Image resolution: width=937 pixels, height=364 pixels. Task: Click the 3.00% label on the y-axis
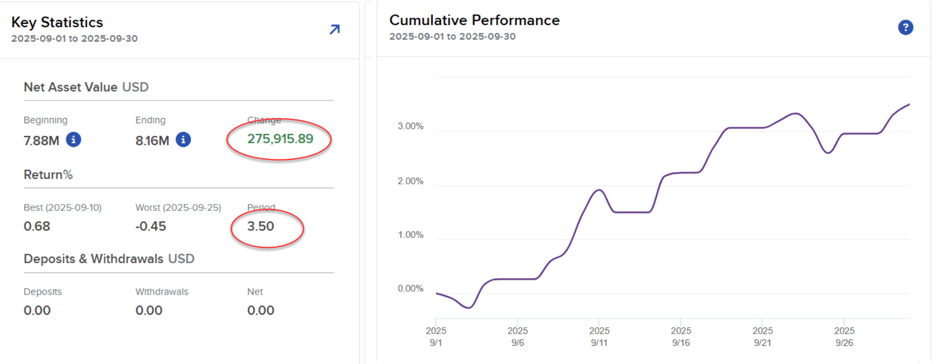coord(410,126)
